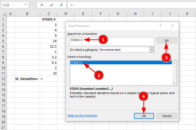This screenshot has width=196, height=130.
Task: Click the Cancel button in dialog
Action: tap(166, 116)
